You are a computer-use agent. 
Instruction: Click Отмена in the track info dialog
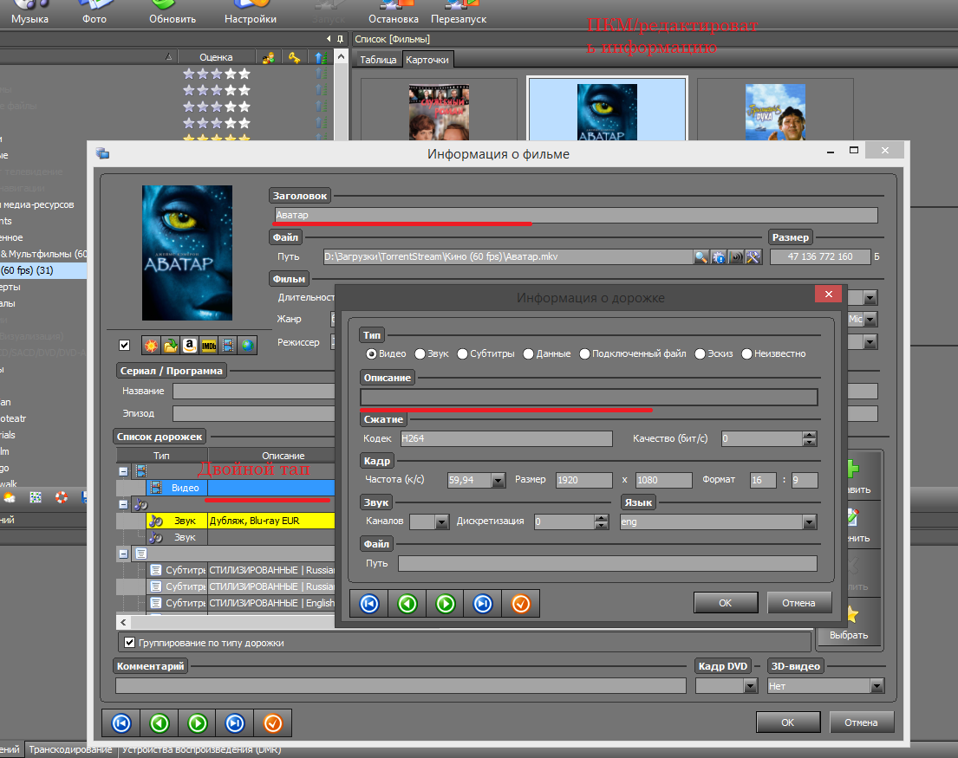[798, 603]
